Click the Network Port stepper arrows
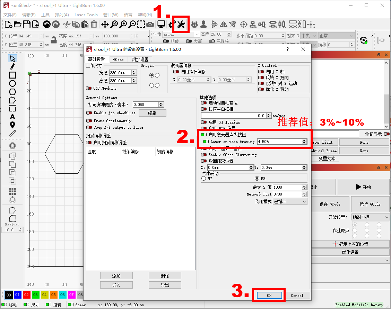Image resolution: width=391 pixels, height=309 pixels. (x=304, y=194)
